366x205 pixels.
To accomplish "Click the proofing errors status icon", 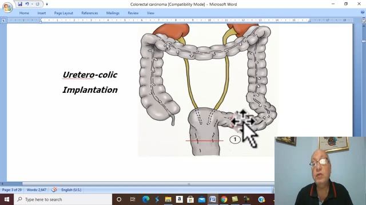I will tap(54, 190).
